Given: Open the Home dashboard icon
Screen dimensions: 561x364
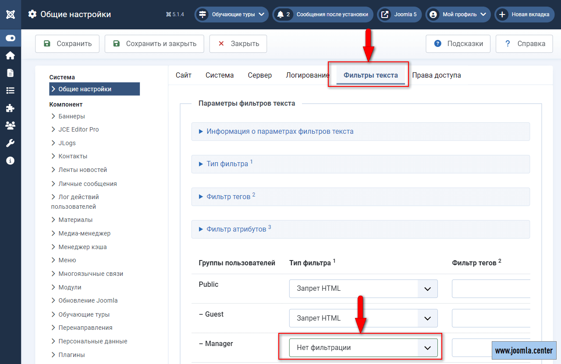Looking at the screenshot, I should (x=11, y=56).
